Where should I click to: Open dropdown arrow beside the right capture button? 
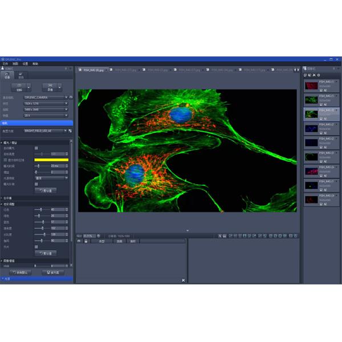tap(59, 88)
